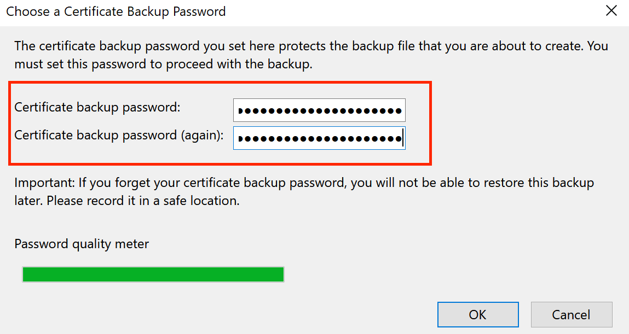Close the Choose a Certificate Backup Password dialog
Image resolution: width=629 pixels, height=334 pixels.
(611, 10)
